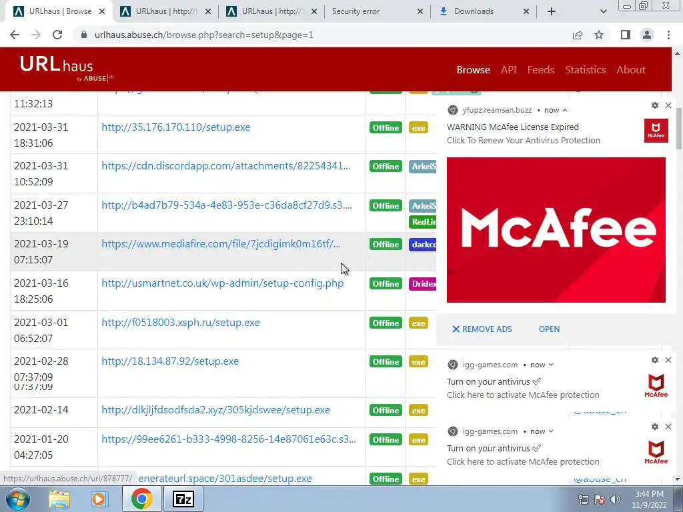Open the b4ad7b79-534a s3 link
Viewport: 683px width, 512px height.
227,205
